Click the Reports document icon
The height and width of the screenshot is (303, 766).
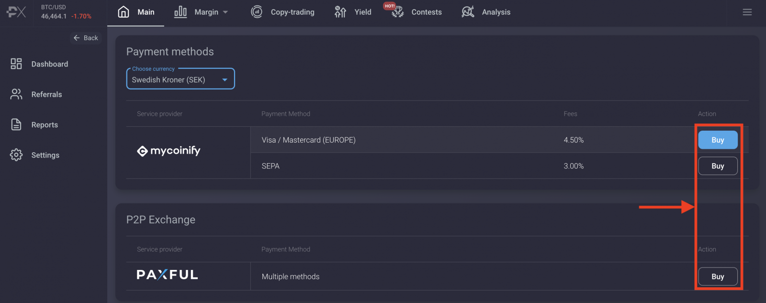[x=16, y=124]
